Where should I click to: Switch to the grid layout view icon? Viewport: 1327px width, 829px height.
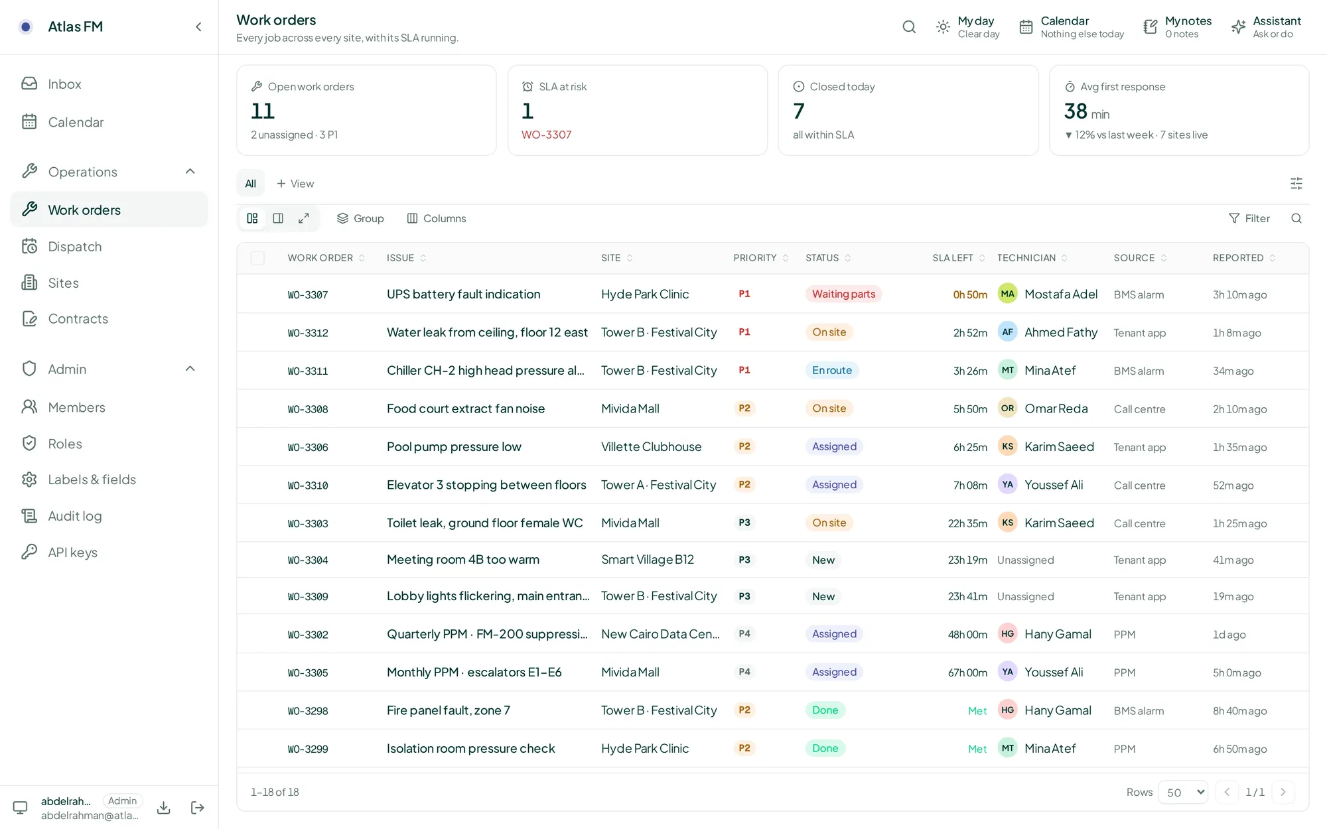252,218
